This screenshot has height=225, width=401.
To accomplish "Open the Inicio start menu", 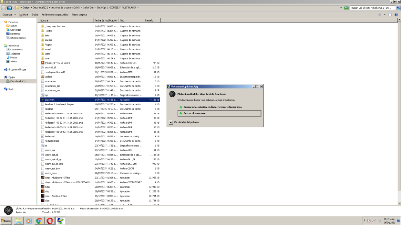I will coord(6,221).
